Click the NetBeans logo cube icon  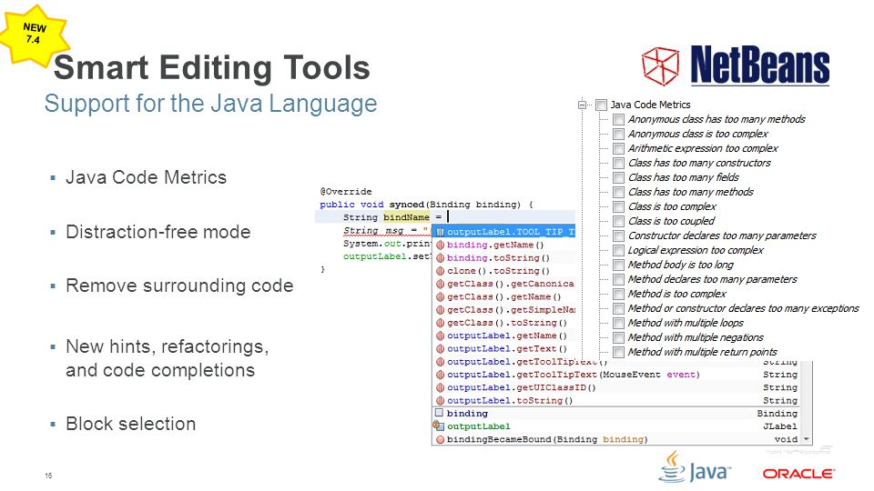(x=661, y=65)
